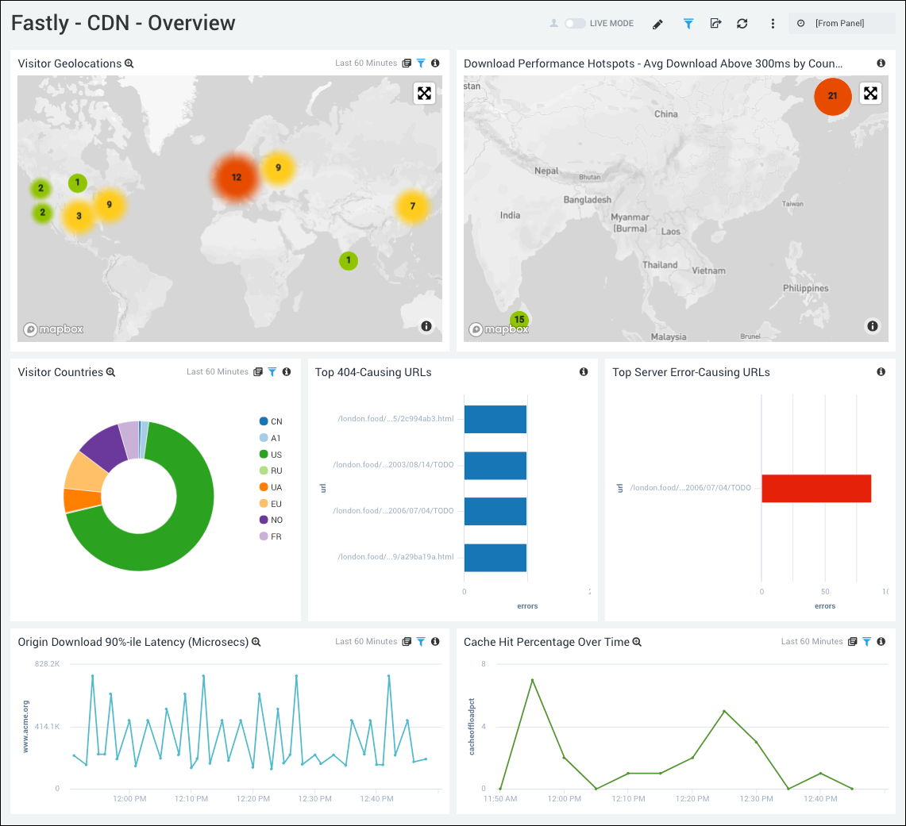Click the blue filter icon in the top toolbar
The image size is (906, 826).
pyautogui.click(x=688, y=23)
